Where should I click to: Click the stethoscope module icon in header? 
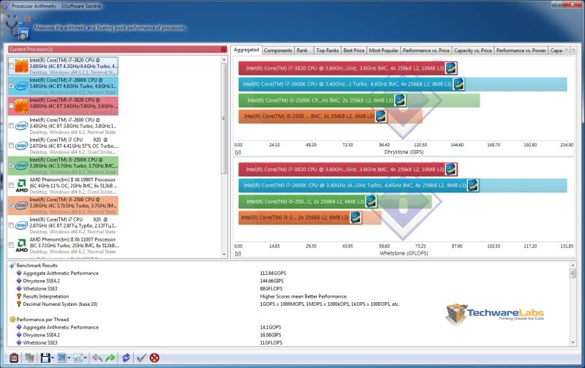(x=18, y=27)
